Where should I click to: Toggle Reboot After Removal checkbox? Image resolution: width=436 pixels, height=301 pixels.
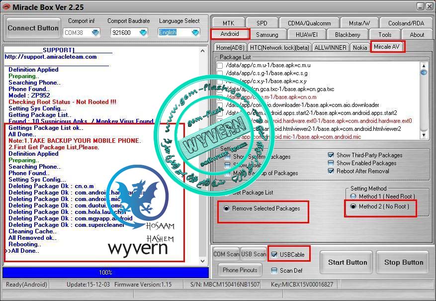(x=331, y=171)
